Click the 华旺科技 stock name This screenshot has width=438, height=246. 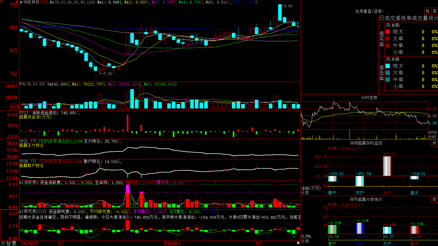tap(31, 2)
